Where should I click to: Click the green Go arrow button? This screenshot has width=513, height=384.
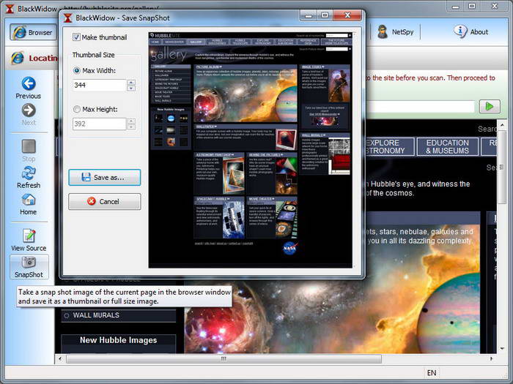click(x=490, y=107)
